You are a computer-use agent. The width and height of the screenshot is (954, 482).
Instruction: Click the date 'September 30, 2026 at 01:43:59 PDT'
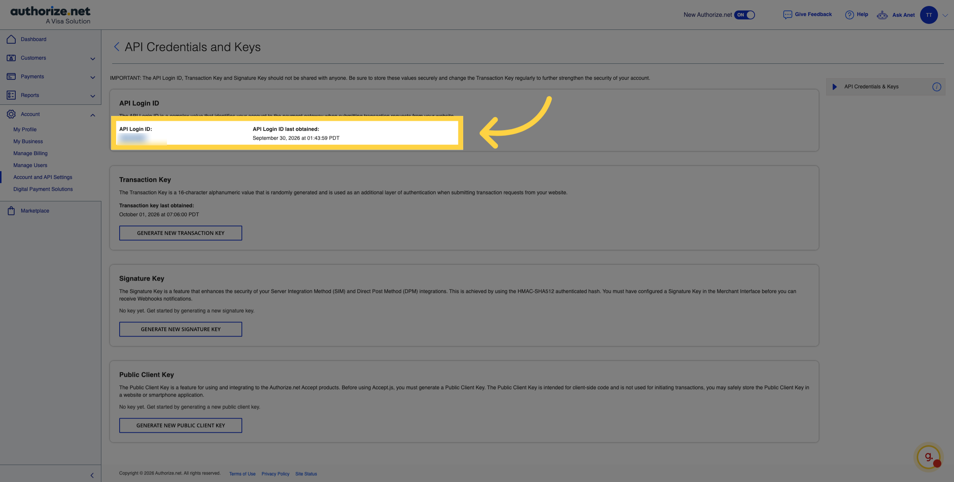point(296,138)
